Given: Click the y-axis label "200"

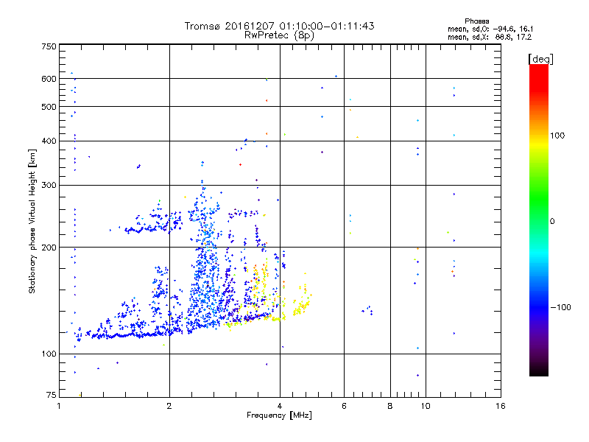Looking at the screenshot, I should (49, 248).
